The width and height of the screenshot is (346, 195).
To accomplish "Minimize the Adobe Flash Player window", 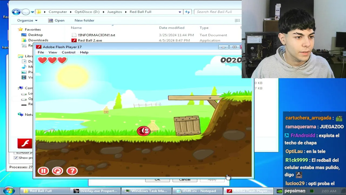I will [x=223, y=47].
